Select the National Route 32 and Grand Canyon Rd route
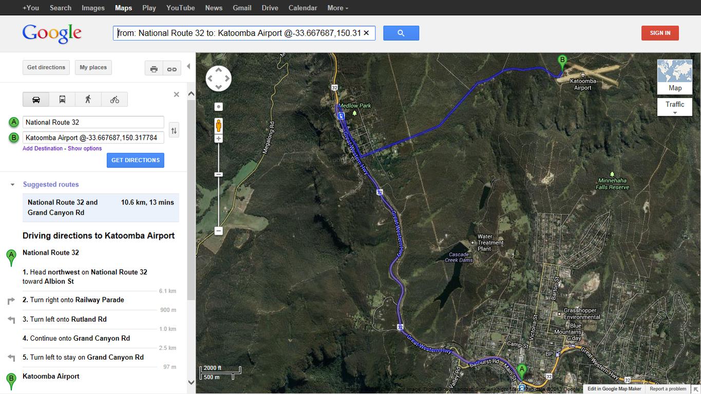The image size is (701, 394). (101, 208)
